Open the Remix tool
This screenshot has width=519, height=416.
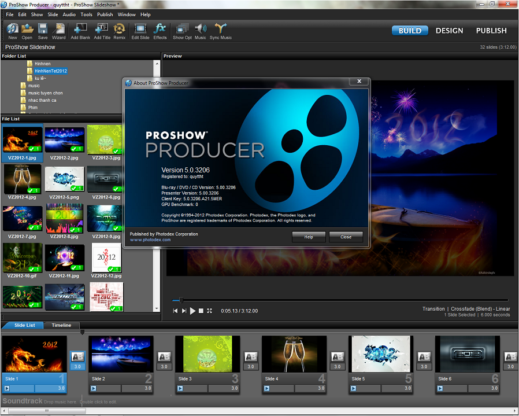[119, 31]
